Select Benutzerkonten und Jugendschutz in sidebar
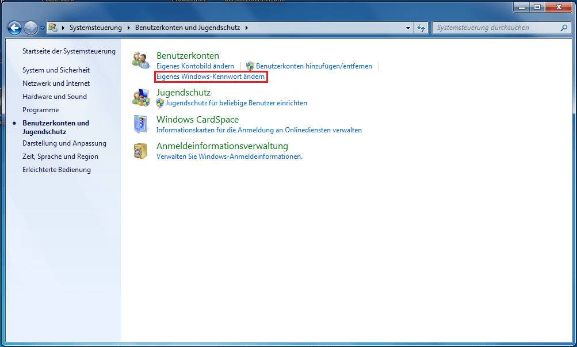Screen dimensions: 577x347 click(x=56, y=127)
